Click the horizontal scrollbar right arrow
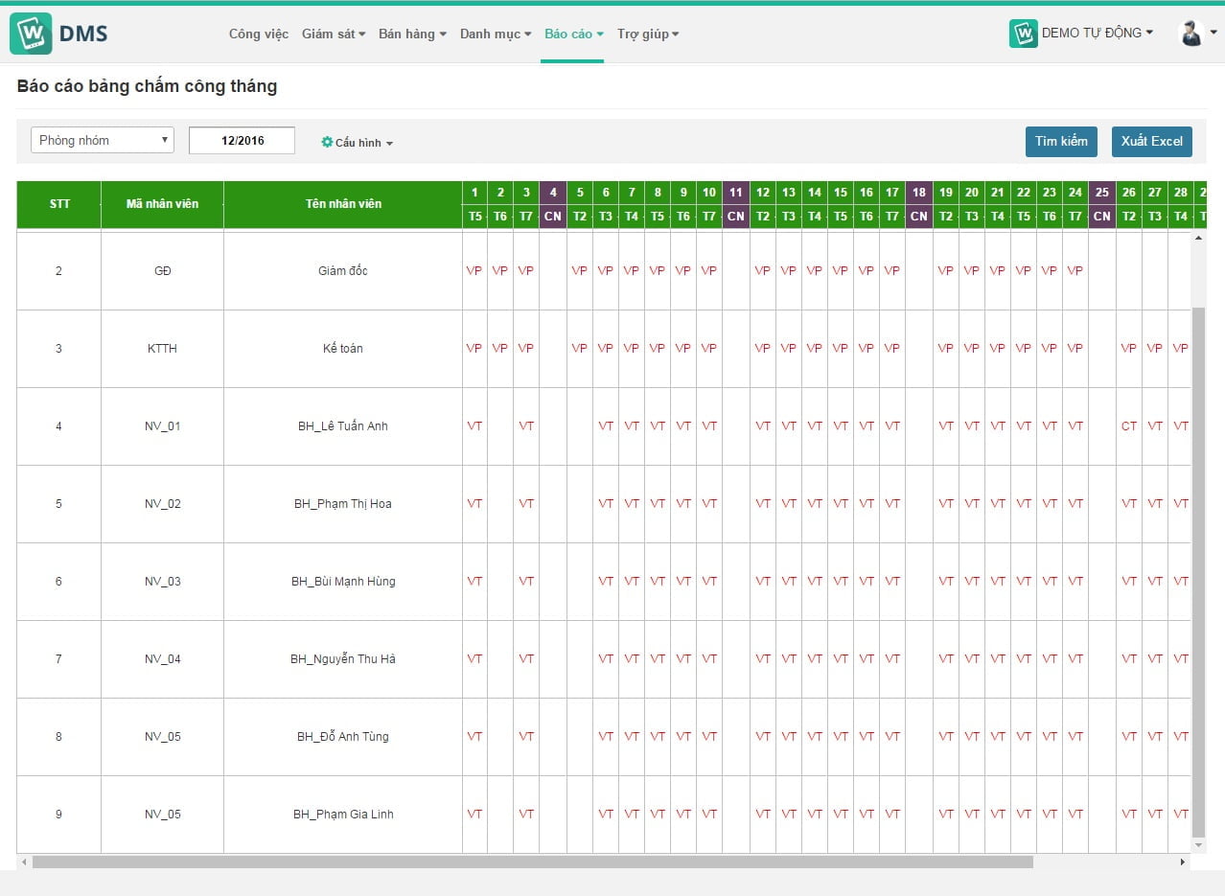 tap(1183, 862)
